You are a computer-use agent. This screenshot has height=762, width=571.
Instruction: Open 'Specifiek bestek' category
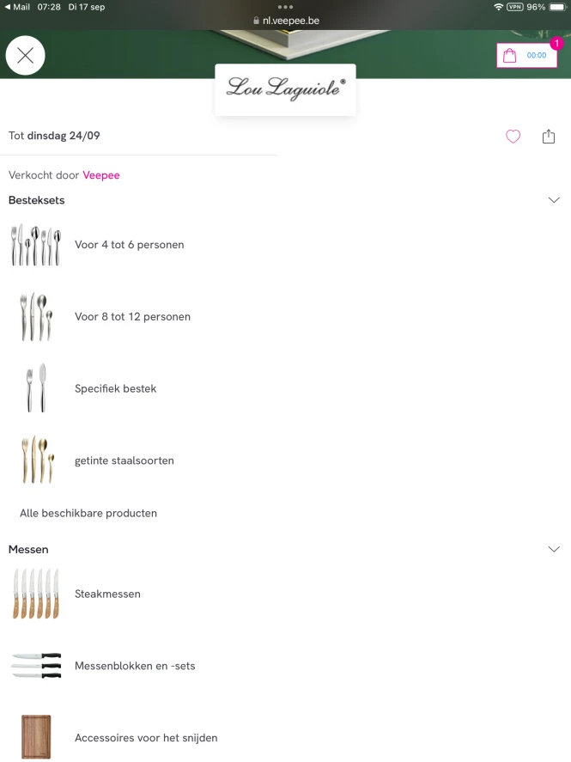click(115, 389)
